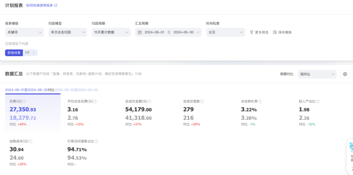This screenshot has width=353, height=175.
Task: Open the 如何快速使用报表 help link
Action: [x=39, y=6]
